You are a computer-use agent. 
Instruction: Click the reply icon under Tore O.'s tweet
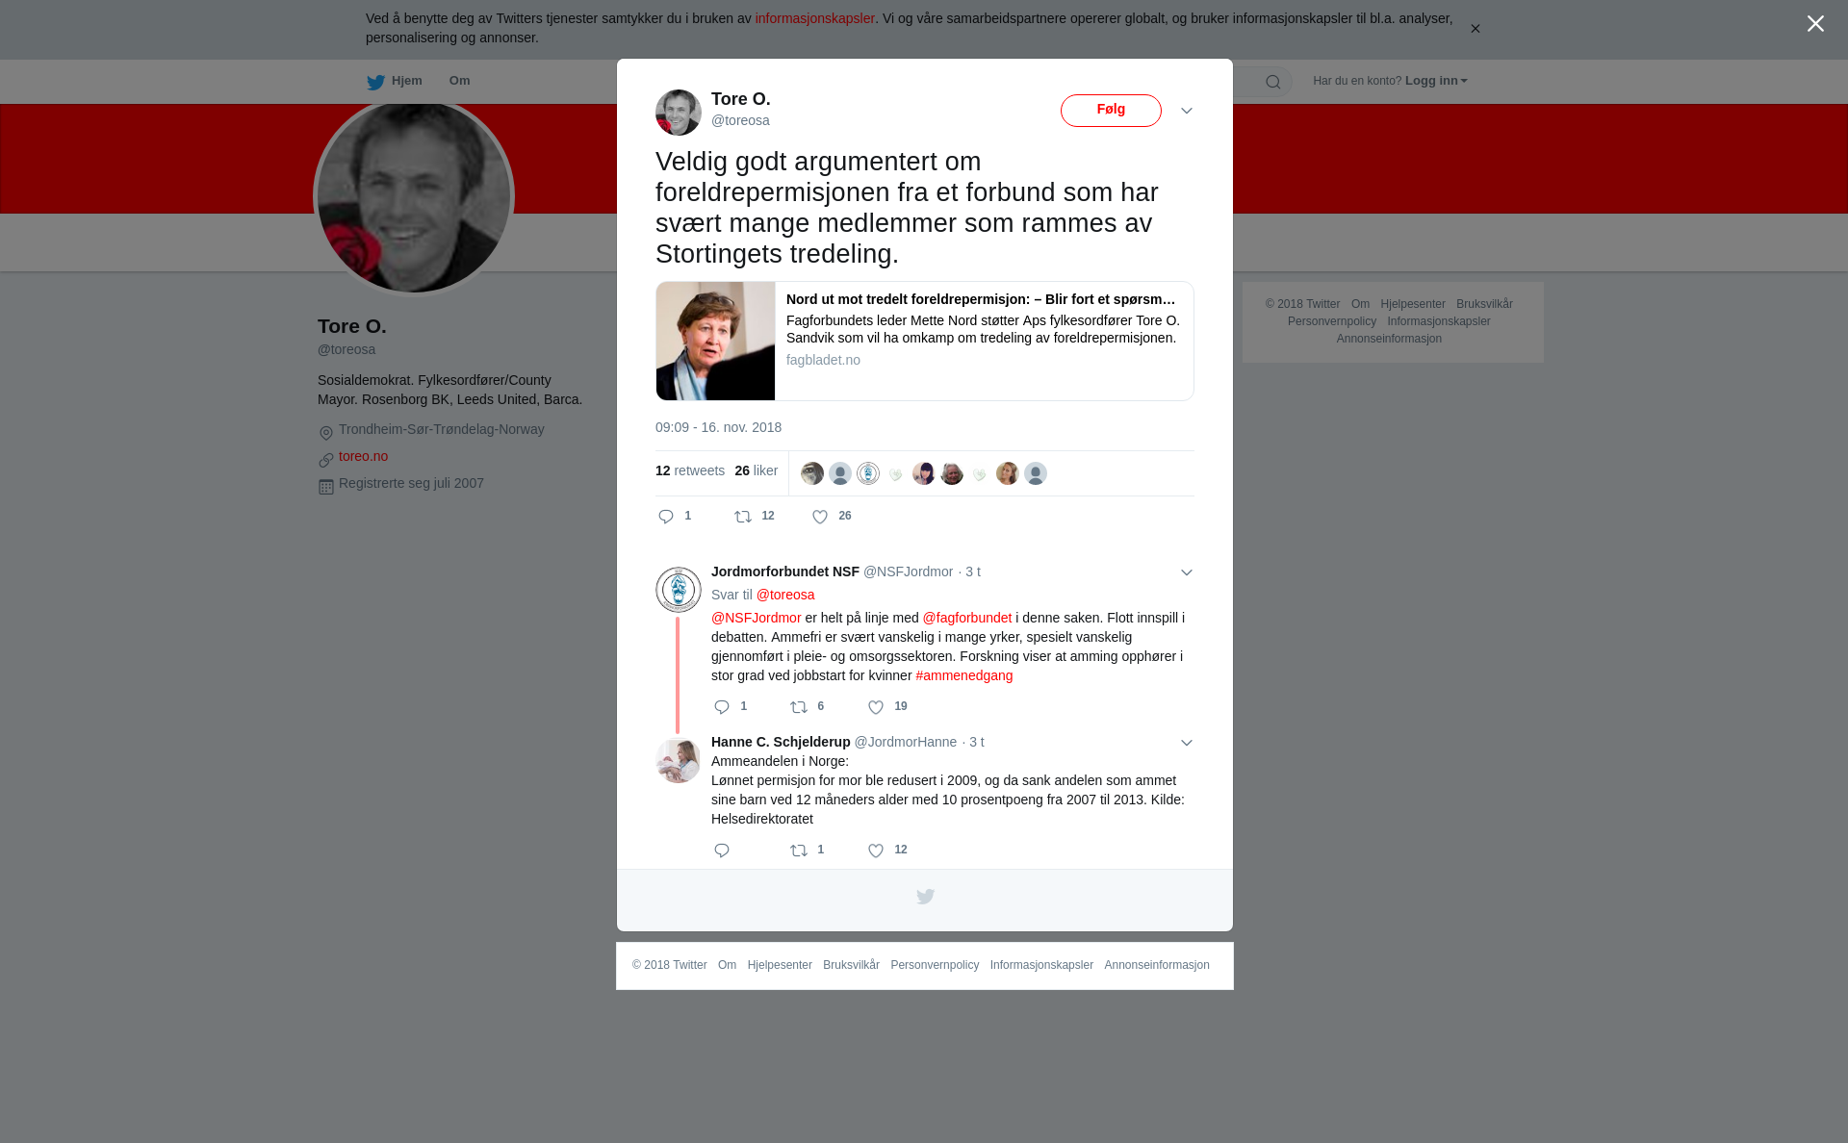click(666, 517)
